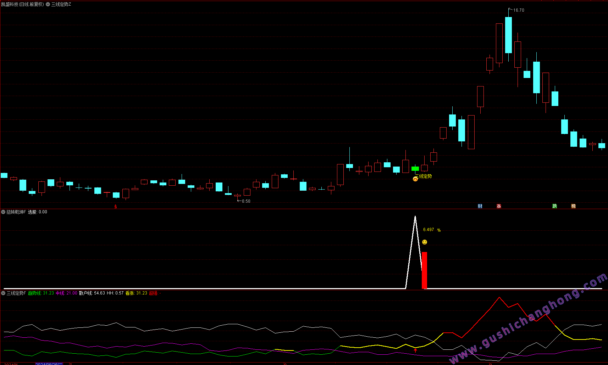Screen dimensions: 608x365
Task: Click the yellow 看涨: 31.23 value
Action: 136,293
